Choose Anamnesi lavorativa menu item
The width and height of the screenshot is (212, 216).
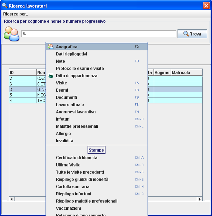pyautogui.click(x=75, y=112)
